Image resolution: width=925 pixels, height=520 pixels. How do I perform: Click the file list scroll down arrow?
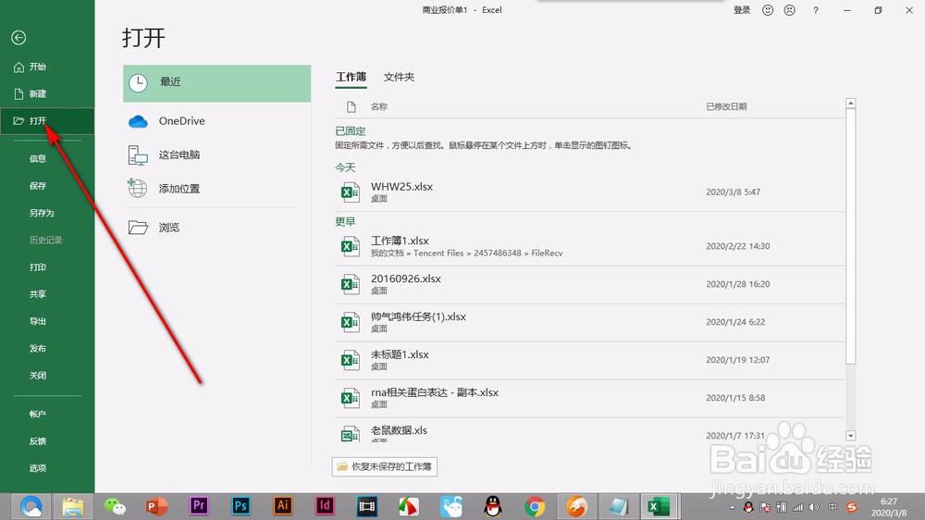pyautogui.click(x=850, y=436)
